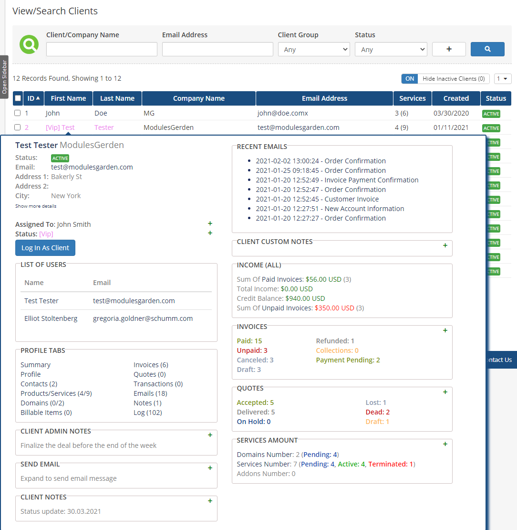Click the Draft: 1 quotes link
Viewport: 517px width, 530px height.
coord(377,422)
